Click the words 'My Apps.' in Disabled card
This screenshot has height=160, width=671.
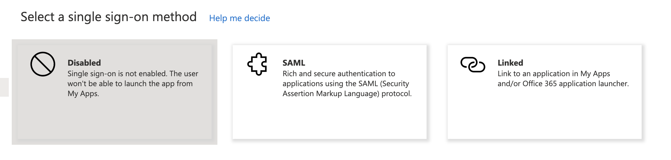tap(83, 94)
